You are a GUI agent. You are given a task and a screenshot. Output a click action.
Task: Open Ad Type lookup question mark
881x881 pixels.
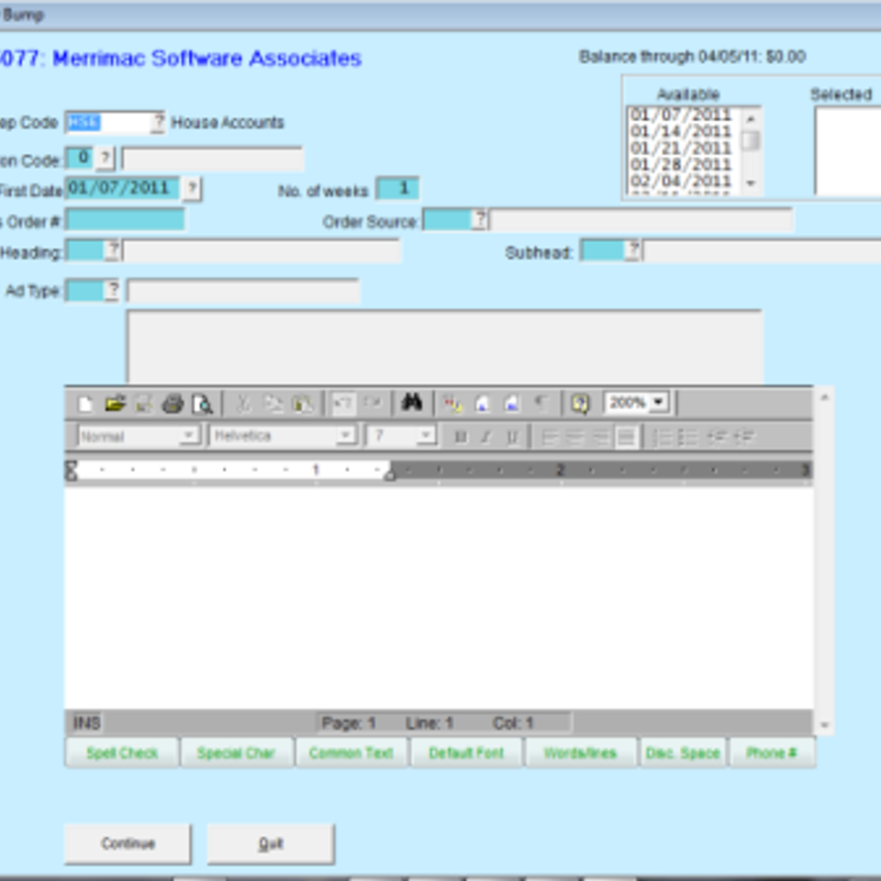click(113, 291)
